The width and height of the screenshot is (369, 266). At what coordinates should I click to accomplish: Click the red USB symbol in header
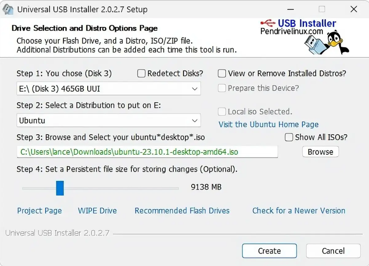(269, 23)
